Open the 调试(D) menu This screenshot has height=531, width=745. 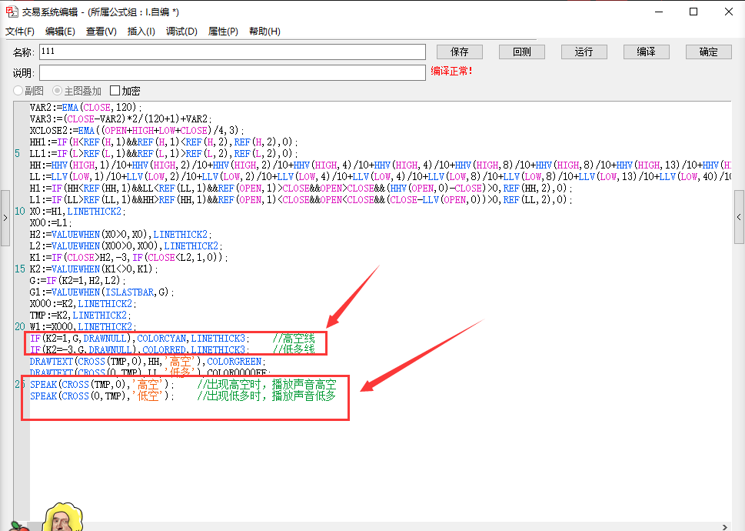(x=181, y=32)
